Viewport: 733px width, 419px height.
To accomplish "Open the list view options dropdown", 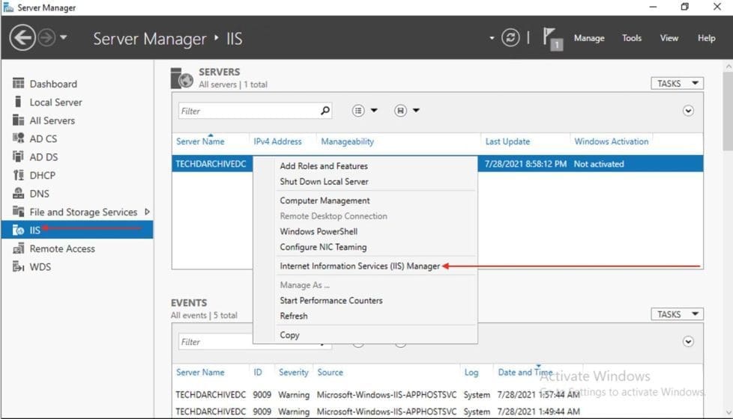I will tap(365, 111).
